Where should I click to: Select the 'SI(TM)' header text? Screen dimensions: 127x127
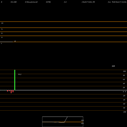[48, 2]
